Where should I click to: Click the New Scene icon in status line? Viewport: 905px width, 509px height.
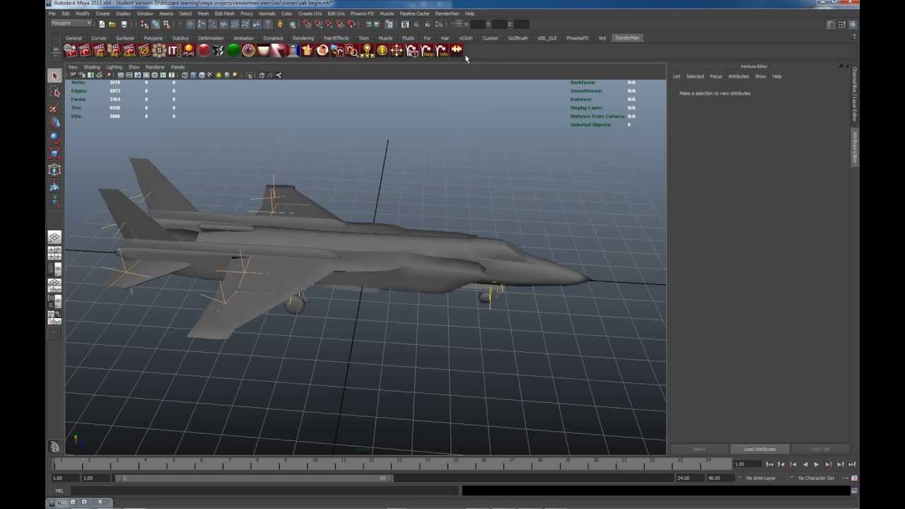[102, 24]
